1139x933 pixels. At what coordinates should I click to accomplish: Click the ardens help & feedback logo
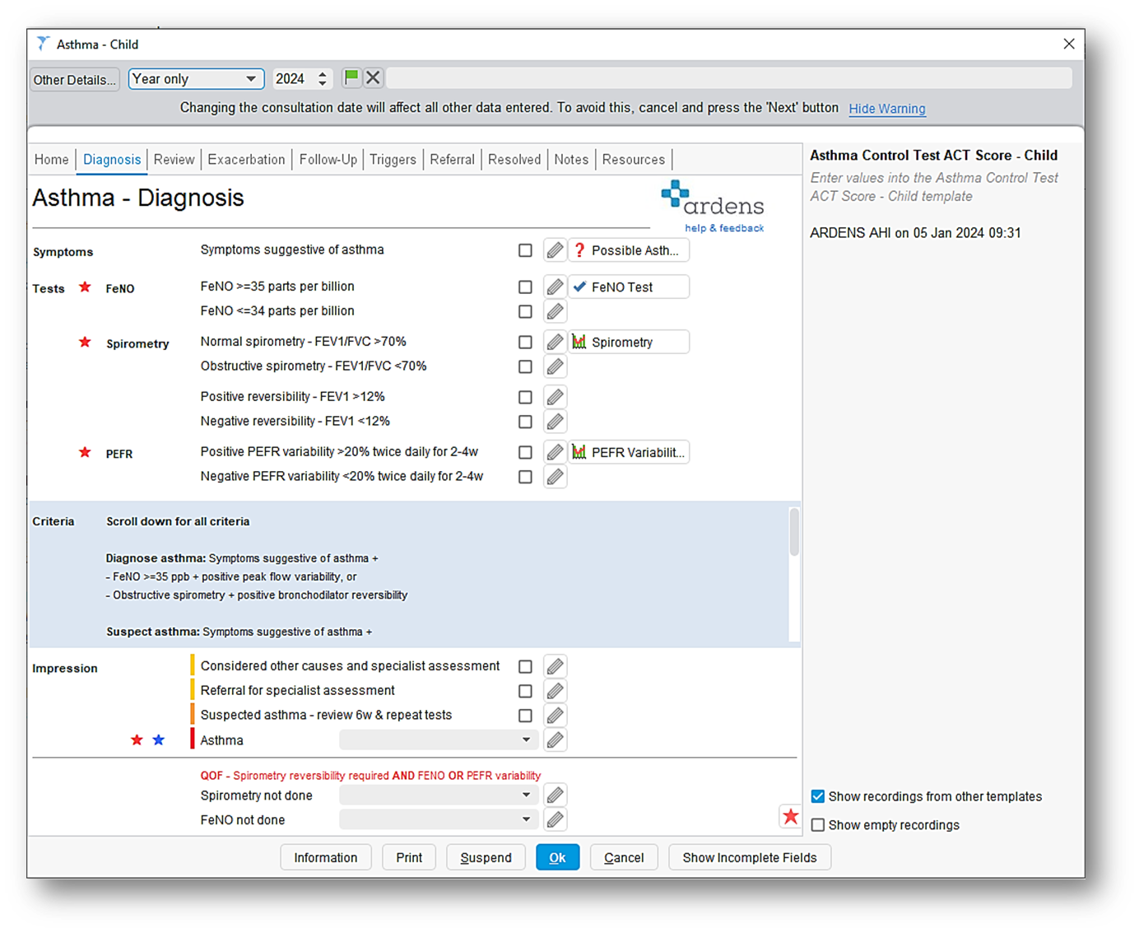pos(713,206)
